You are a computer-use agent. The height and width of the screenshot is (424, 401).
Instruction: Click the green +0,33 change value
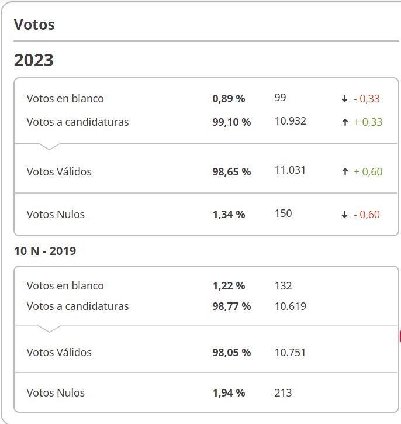pos(368,122)
